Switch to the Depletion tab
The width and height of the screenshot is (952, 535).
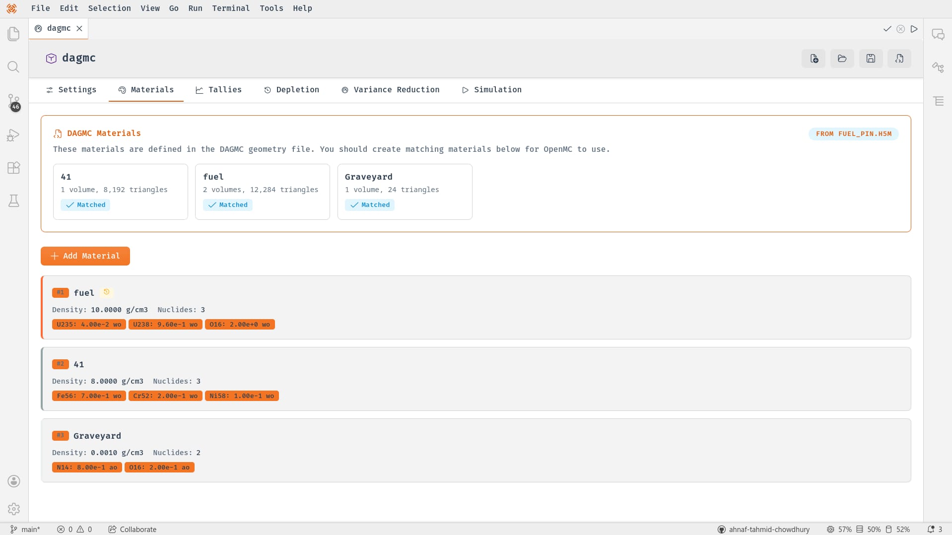(291, 90)
